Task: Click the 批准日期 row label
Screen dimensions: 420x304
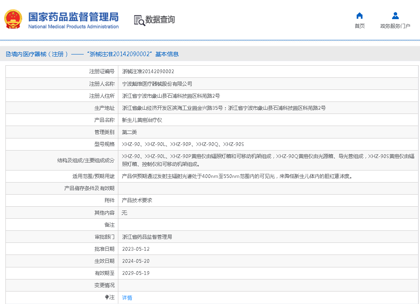Action: (105, 249)
